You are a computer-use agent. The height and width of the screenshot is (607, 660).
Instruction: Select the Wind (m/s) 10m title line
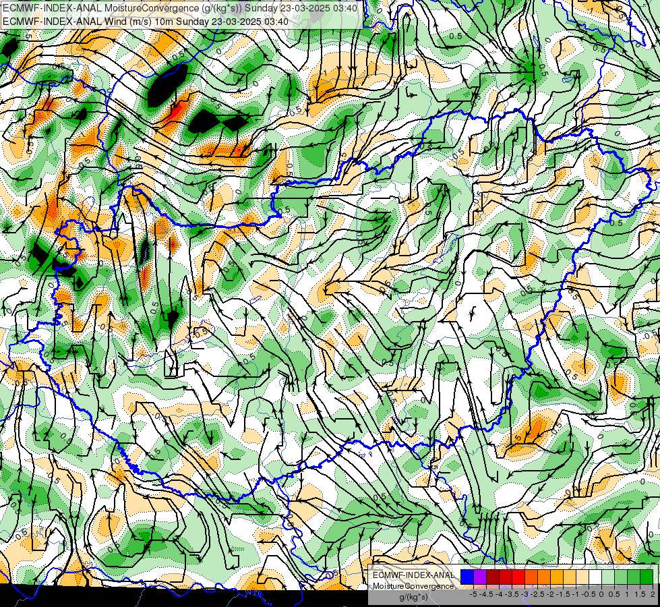(146, 22)
